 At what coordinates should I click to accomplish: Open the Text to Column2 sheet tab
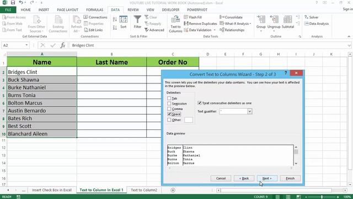[x=144, y=190]
